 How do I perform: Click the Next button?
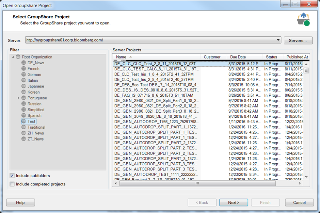(x=233, y=203)
